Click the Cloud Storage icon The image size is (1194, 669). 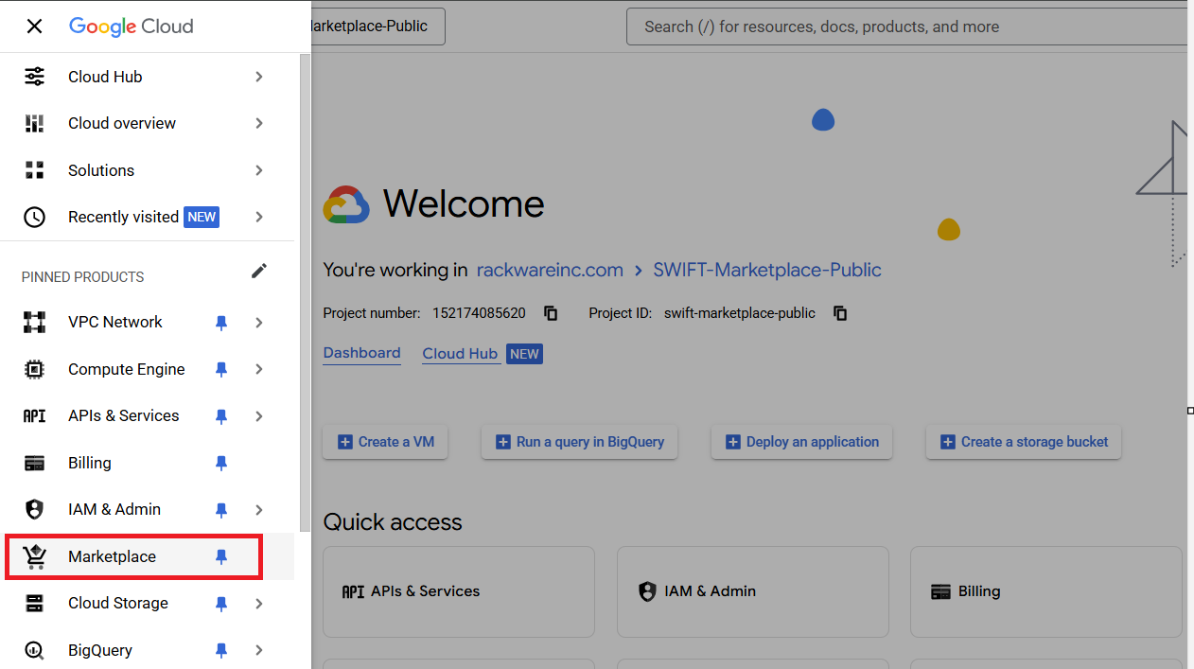pos(34,603)
